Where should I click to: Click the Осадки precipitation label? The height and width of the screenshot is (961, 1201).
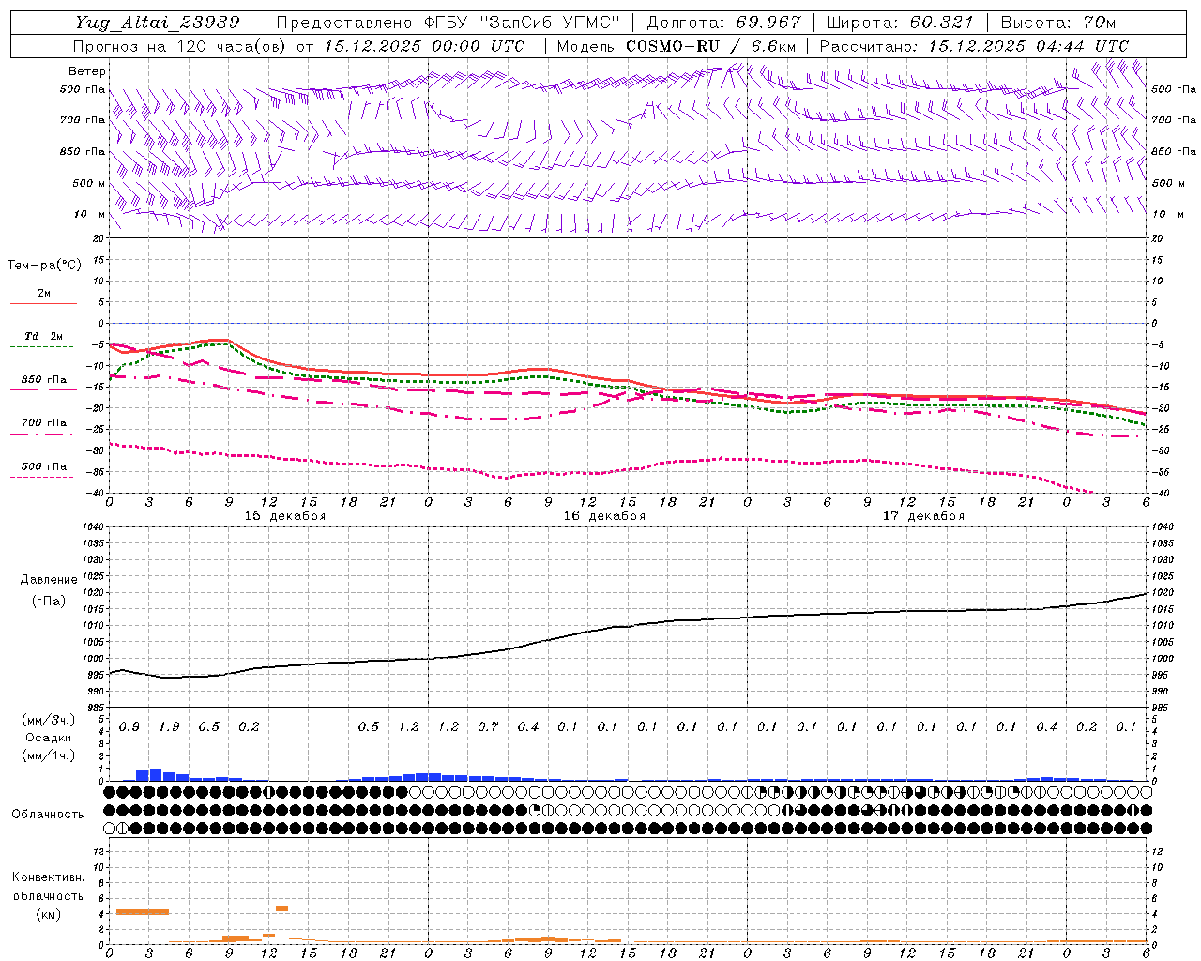coord(49,738)
